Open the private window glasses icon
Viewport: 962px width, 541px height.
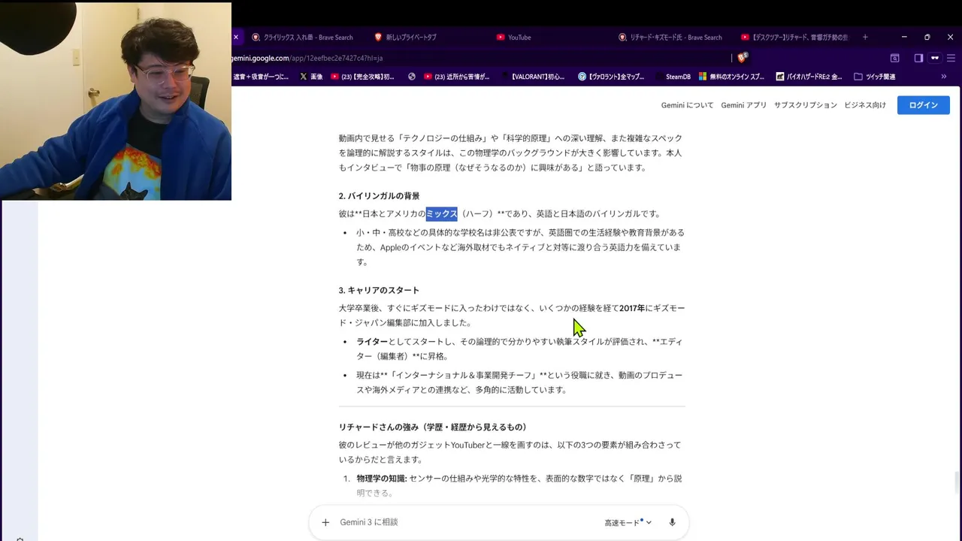pyautogui.click(x=935, y=58)
